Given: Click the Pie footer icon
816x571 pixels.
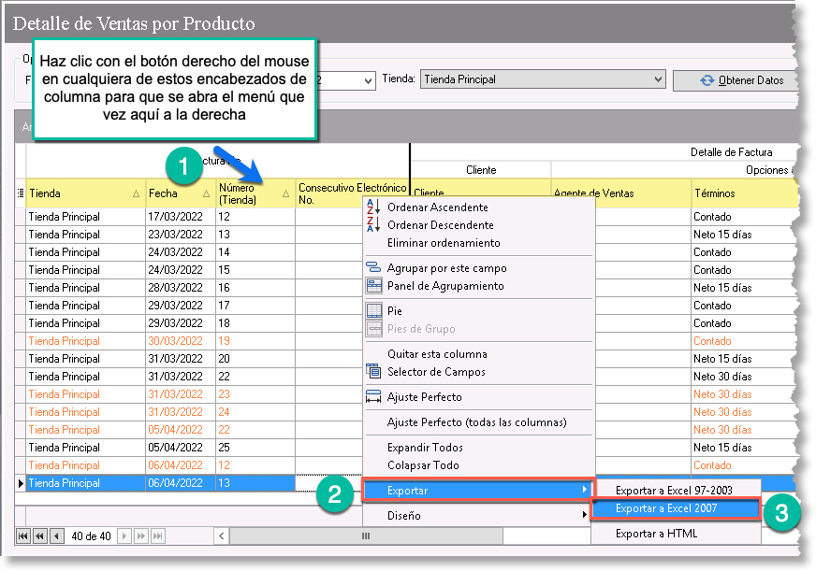Looking at the screenshot, I should [x=373, y=310].
